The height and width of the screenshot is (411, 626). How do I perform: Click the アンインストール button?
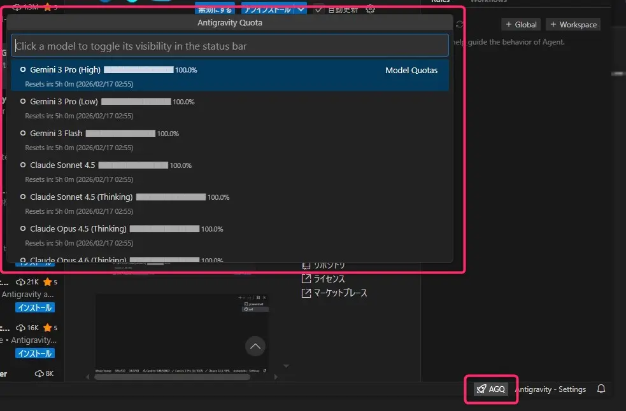[267, 9]
